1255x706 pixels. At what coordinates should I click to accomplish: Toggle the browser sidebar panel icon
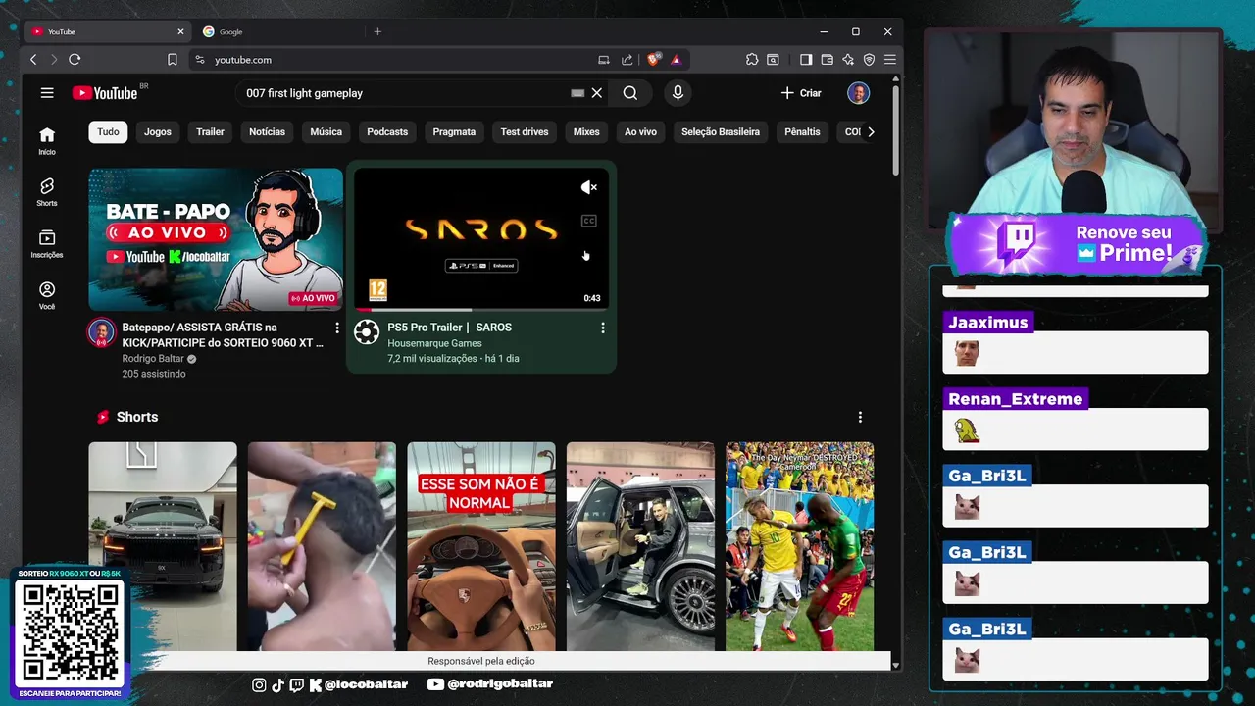tap(806, 60)
